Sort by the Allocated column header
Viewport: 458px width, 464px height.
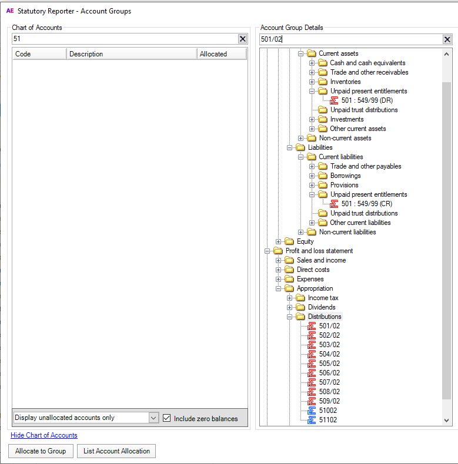pyautogui.click(x=220, y=54)
